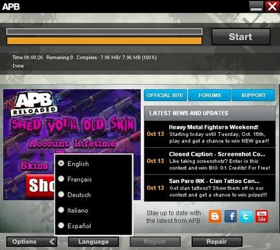The width and height of the screenshot is (280, 250).
Task: Click 'Stay up to date with' text
Action: click(174, 213)
